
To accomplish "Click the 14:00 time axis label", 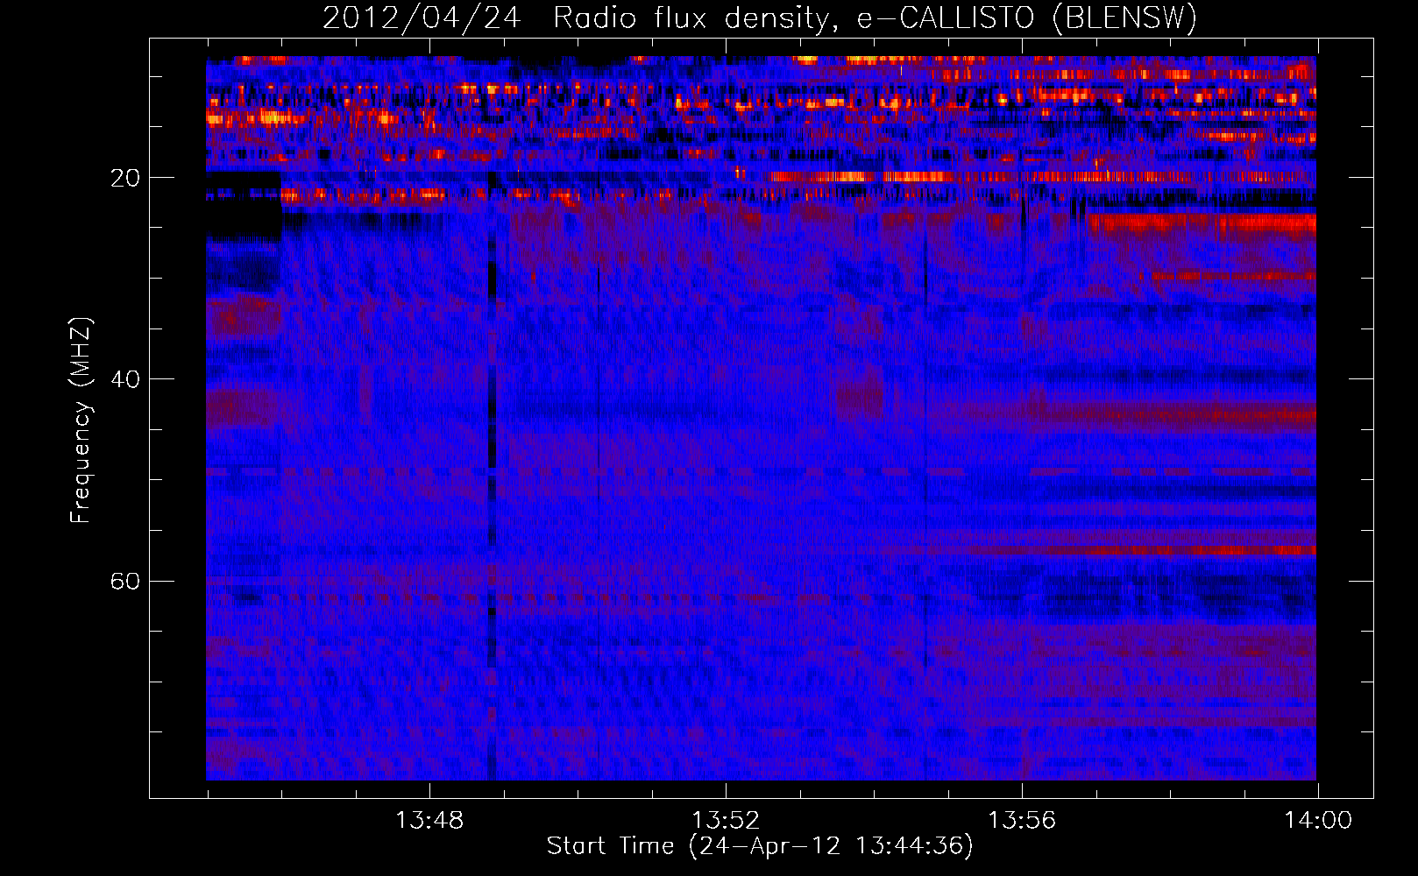I will pos(1318,821).
